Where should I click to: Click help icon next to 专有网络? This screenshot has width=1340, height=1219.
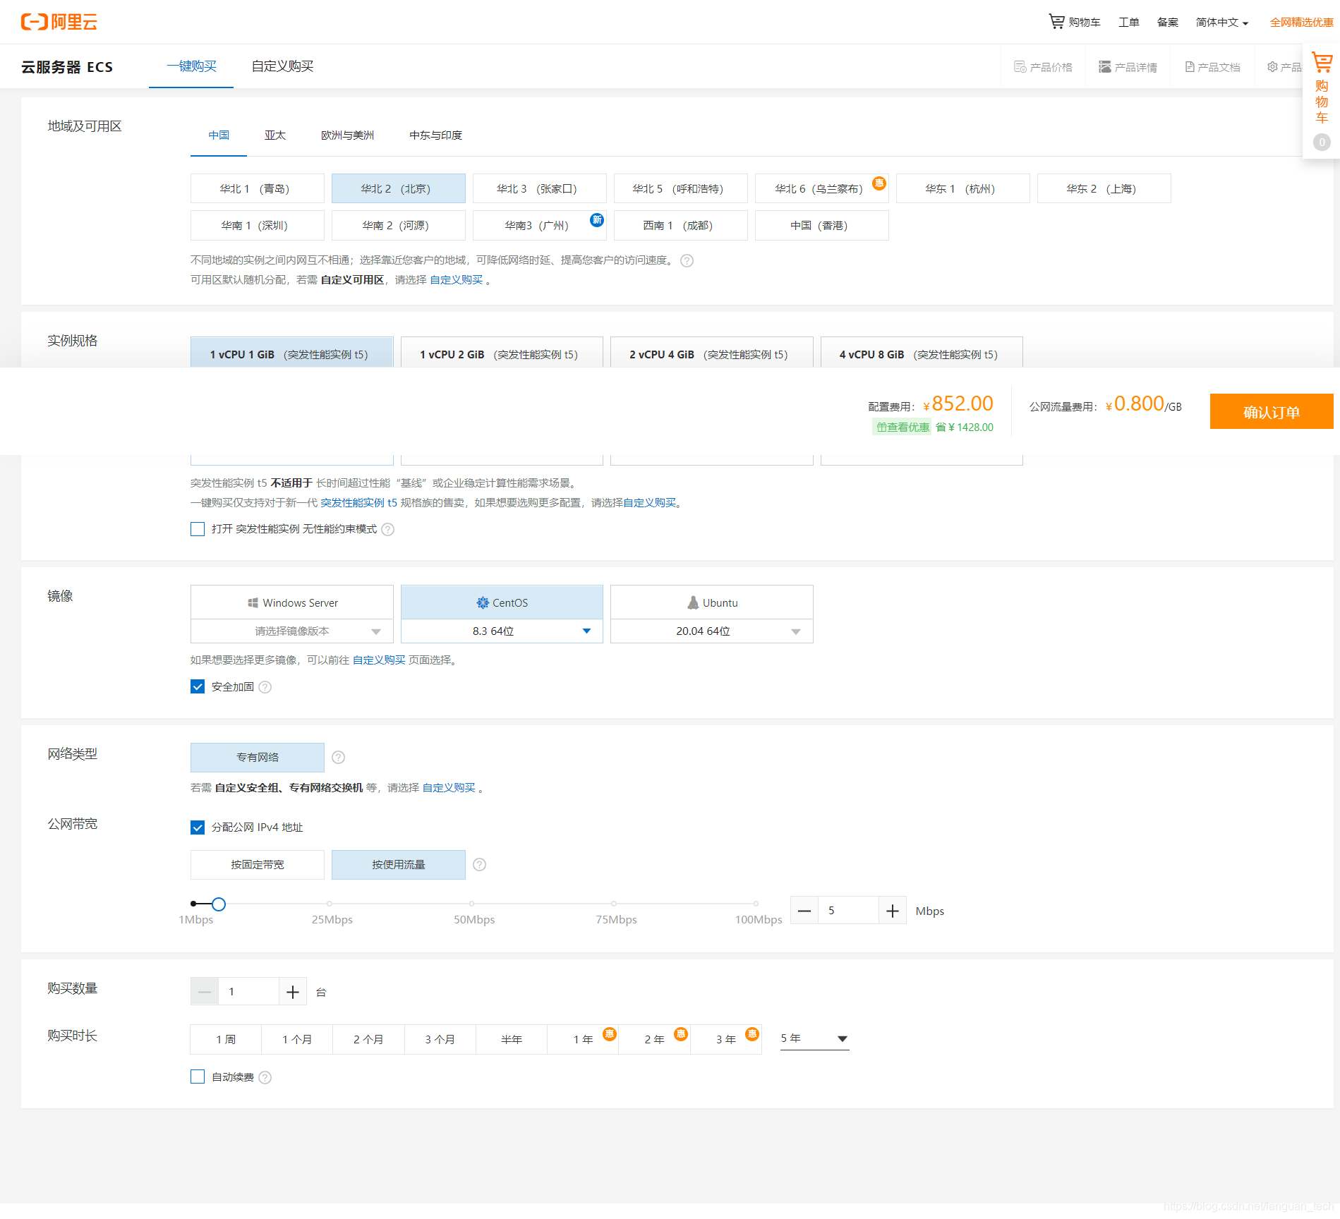[x=338, y=758]
